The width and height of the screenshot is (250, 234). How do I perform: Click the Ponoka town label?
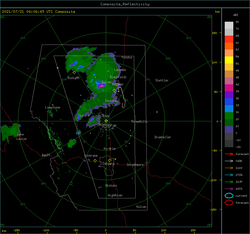click(x=127, y=57)
